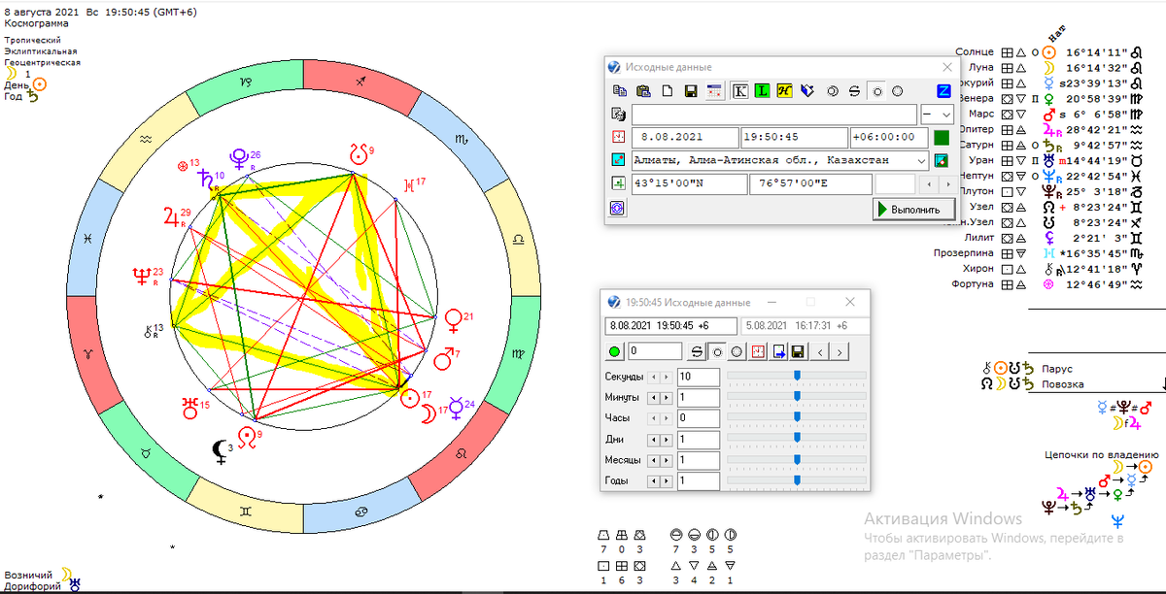This screenshot has height=594, width=1166.
Task: Save data with floppy icon in top dialog
Action: coord(691,91)
